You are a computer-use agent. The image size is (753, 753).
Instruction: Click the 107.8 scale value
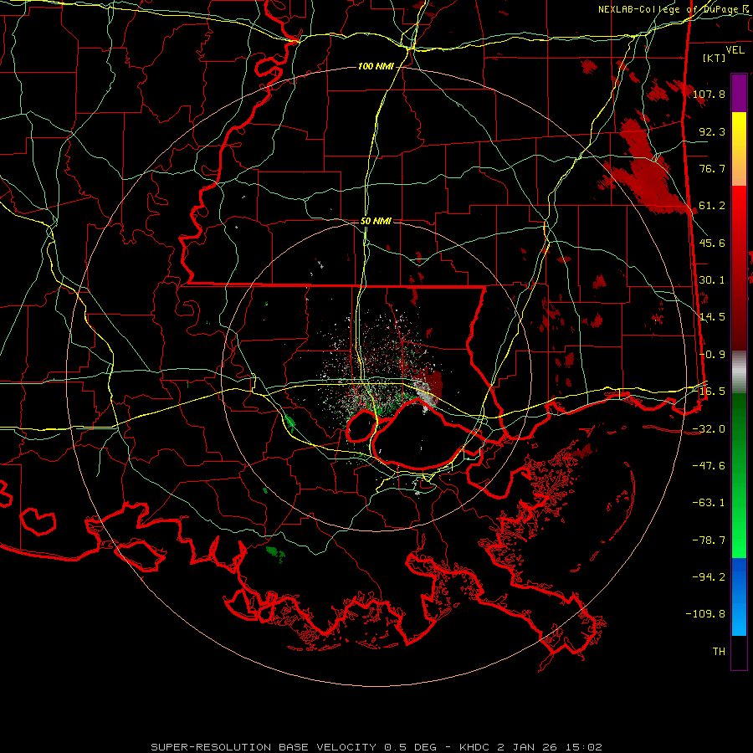tap(709, 94)
